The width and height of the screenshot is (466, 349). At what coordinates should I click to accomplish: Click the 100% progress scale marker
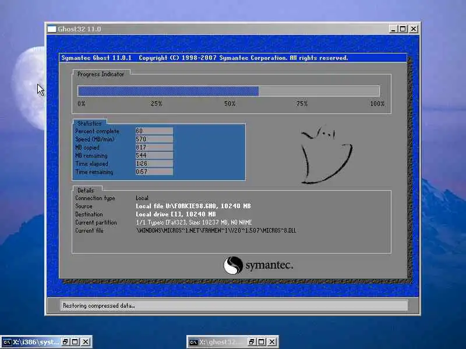tap(377, 104)
